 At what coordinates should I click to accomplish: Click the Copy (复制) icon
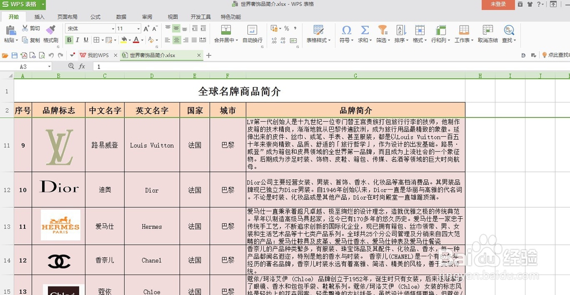[x=25, y=40]
